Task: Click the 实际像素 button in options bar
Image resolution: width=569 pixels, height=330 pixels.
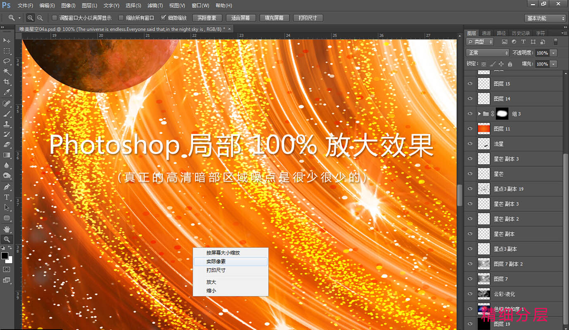Action: tap(207, 18)
